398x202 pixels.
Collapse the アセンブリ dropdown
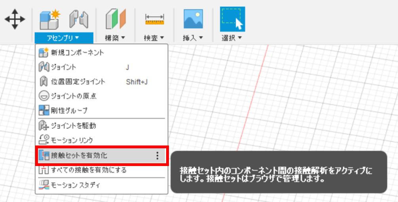(x=64, y=38)
